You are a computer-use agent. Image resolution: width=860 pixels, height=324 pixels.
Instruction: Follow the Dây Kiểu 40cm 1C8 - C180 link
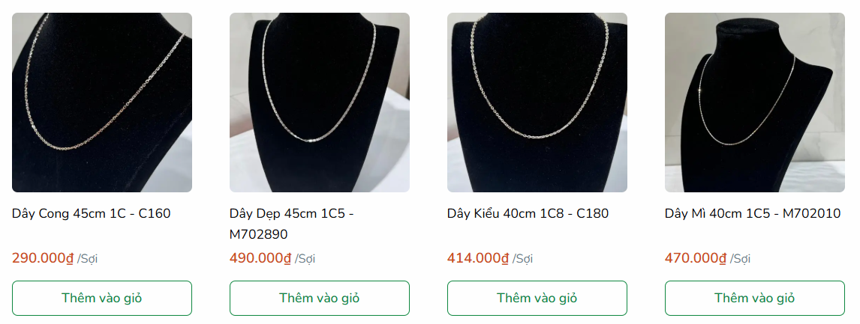click(x=528, y=213)
